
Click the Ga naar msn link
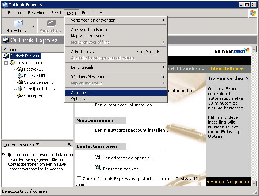232,51
